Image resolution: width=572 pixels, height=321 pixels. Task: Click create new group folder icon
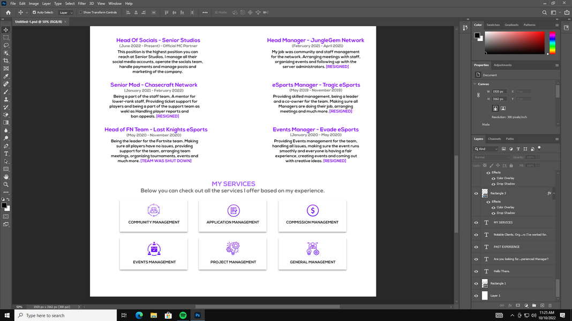[x=534, y=305]
